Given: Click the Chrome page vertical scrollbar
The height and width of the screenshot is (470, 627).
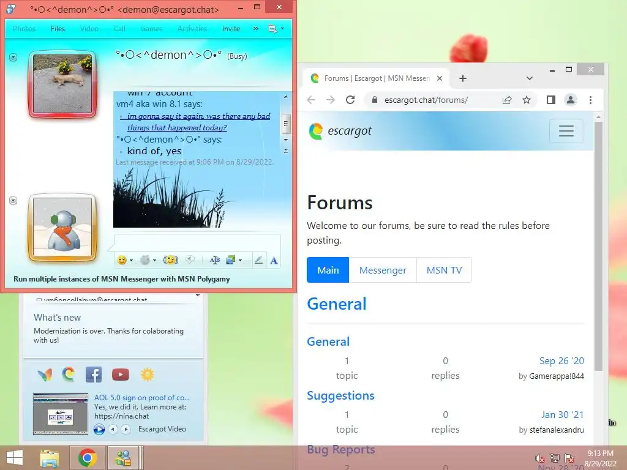Looking at the screenshot, I should (x=598, y=246).
